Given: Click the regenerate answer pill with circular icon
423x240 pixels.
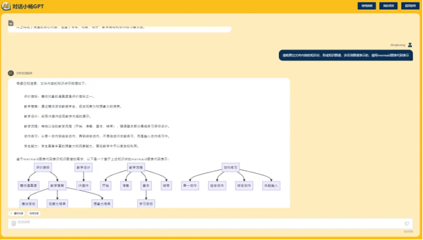Looking at the screenshot, I should [x=17, y=213].
